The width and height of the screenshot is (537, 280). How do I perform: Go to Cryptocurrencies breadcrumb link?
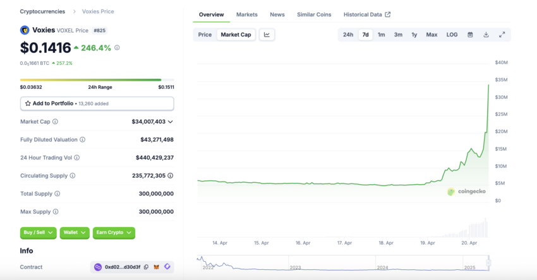(42, 11)
